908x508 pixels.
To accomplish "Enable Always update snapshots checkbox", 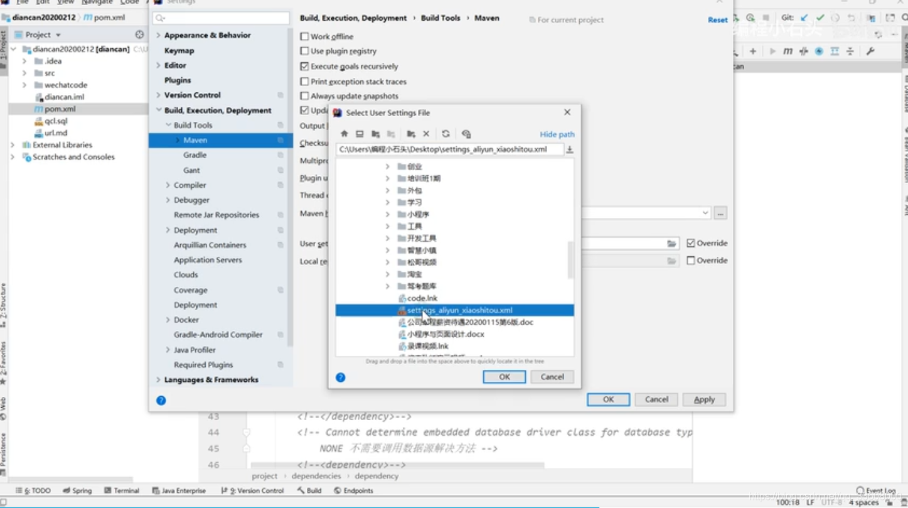I will click(x=304, y=96).
